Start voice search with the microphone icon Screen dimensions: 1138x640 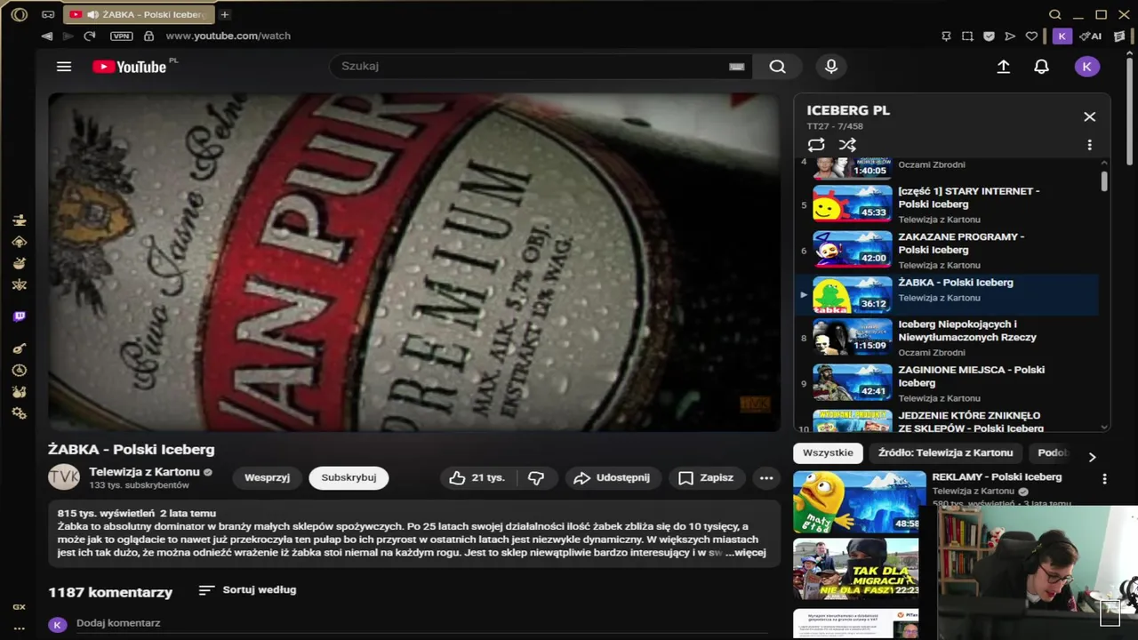pos(831,67)
